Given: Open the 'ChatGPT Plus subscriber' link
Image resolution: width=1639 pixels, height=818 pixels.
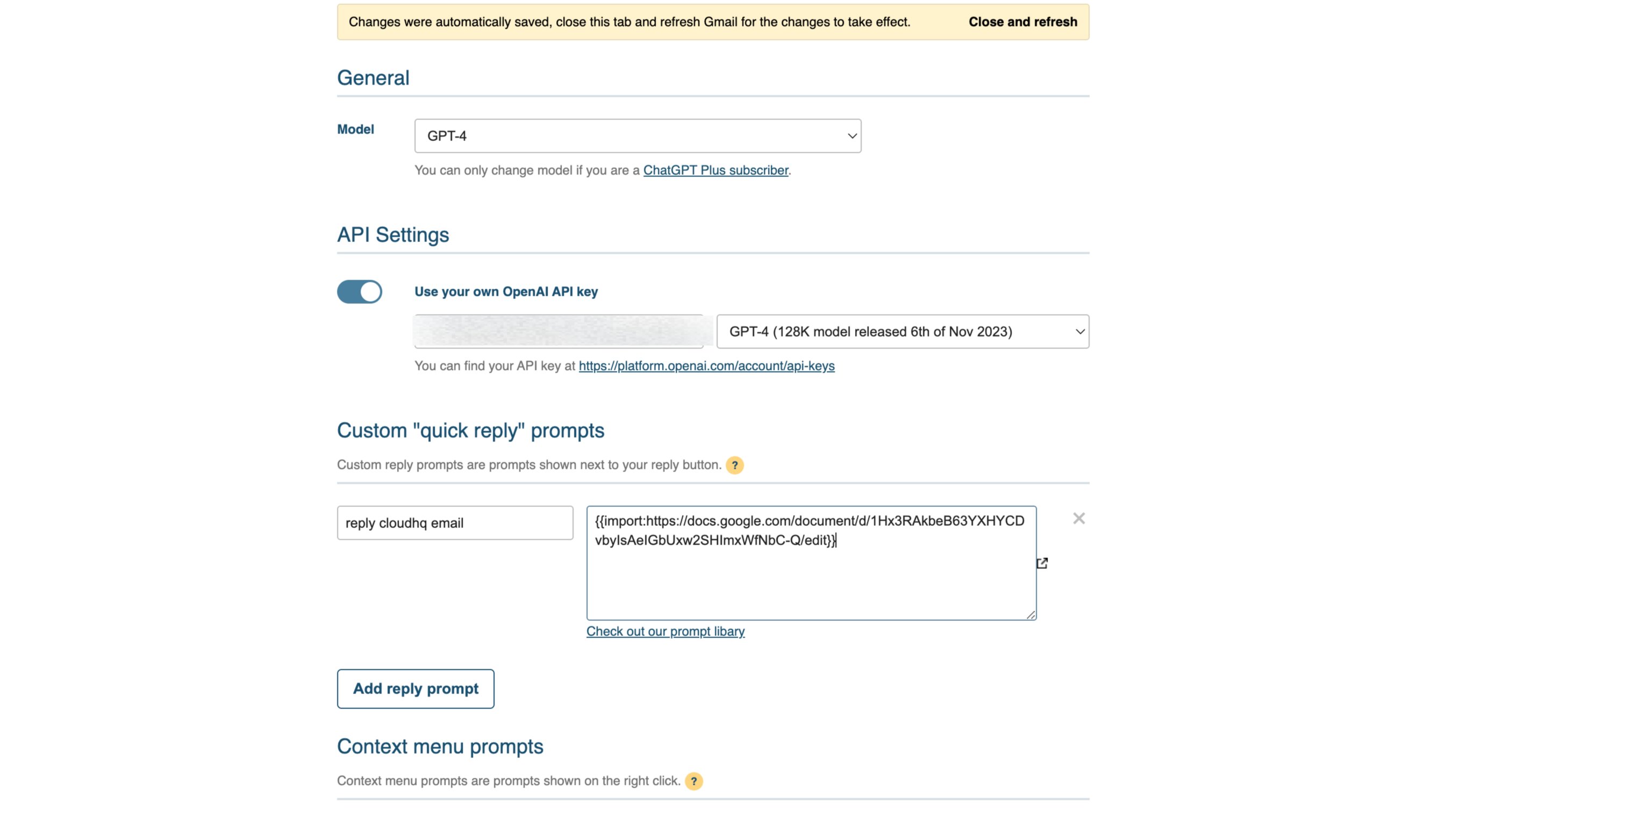Looking at the screenshot, I should [715, 170].
